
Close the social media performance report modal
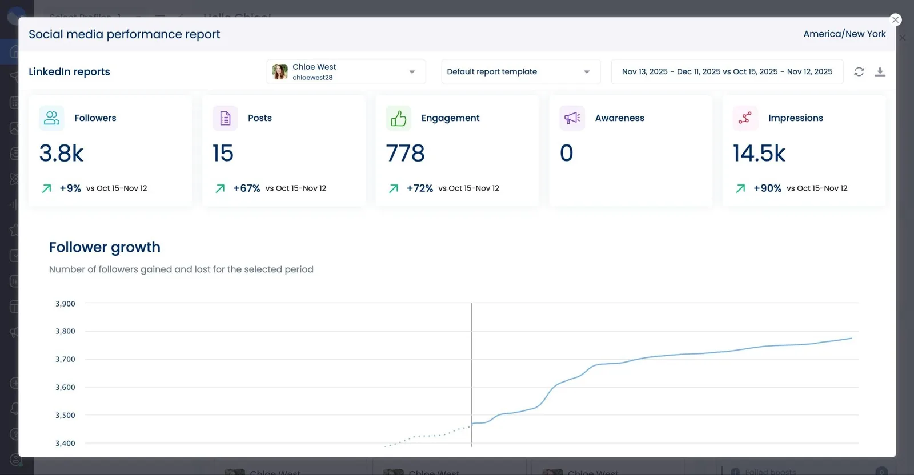pyautogui.click(x=895, y=20)
